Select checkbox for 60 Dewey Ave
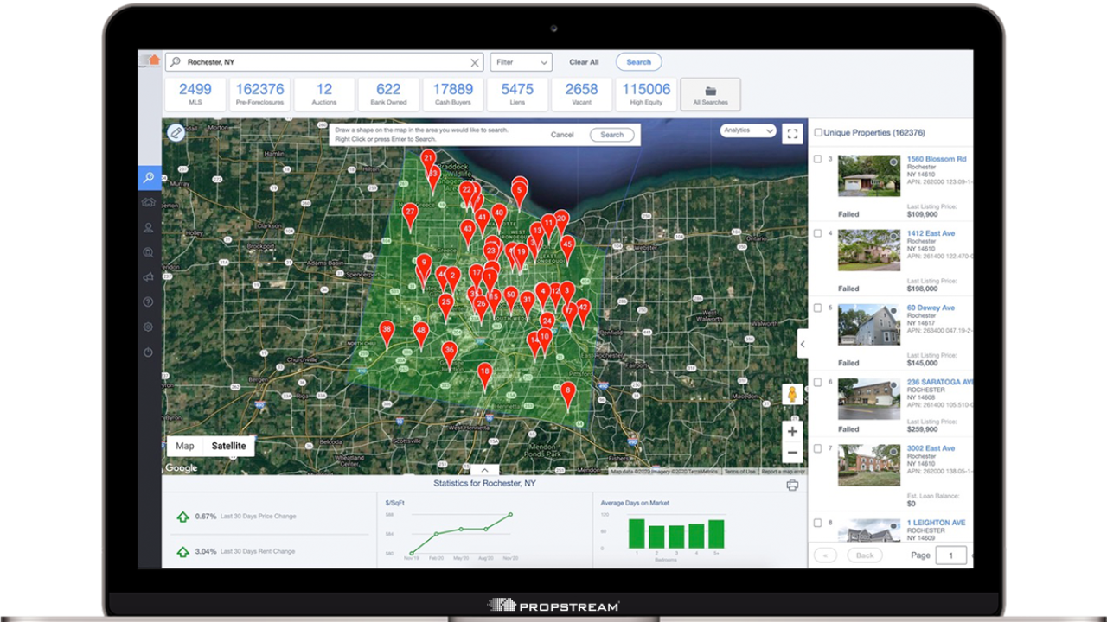The width and height of the screenshot is (1107, 622). point(818,308)
